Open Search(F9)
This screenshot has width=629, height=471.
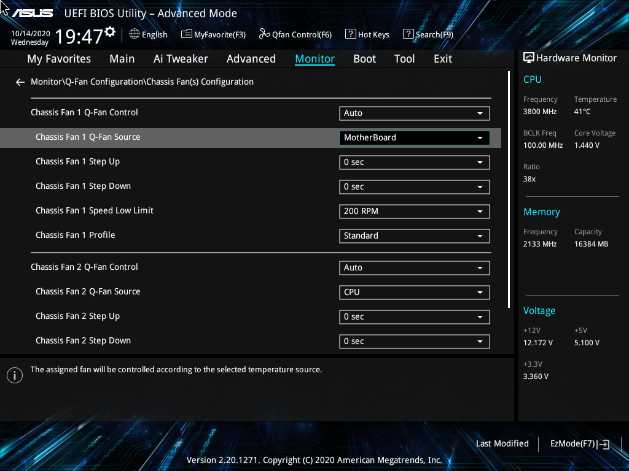428,34
